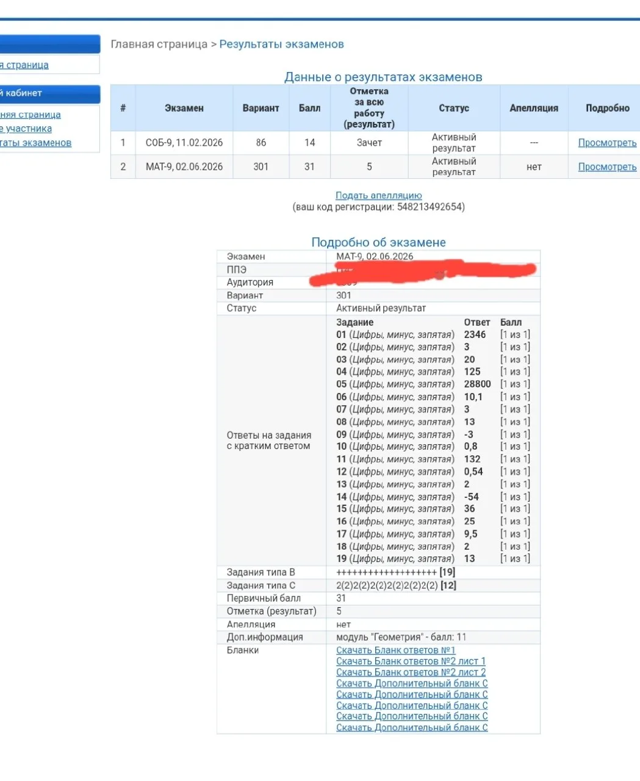Open sidebar link ending in 'таты экзаменов'
Screen dimensions: 640x781
(35, 143)
